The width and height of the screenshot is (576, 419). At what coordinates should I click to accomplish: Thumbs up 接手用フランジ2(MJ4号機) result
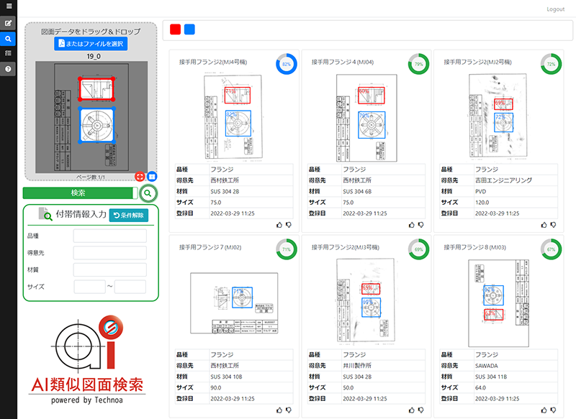tap(279, 225)
